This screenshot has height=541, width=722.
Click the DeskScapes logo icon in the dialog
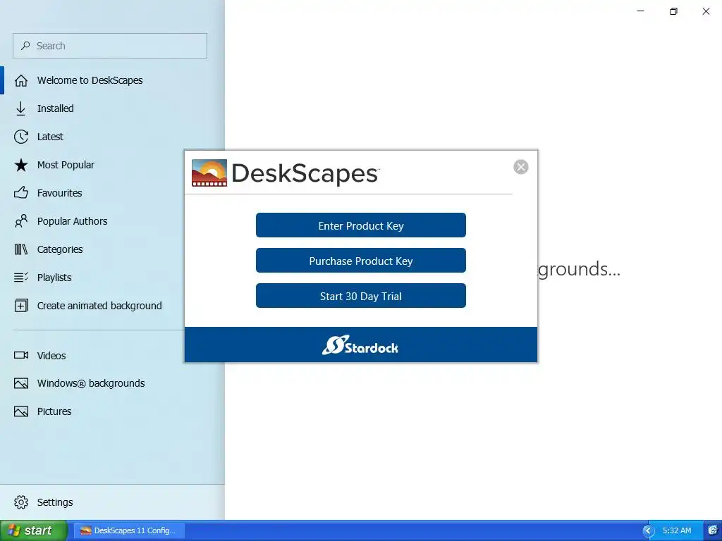point(209,173)
